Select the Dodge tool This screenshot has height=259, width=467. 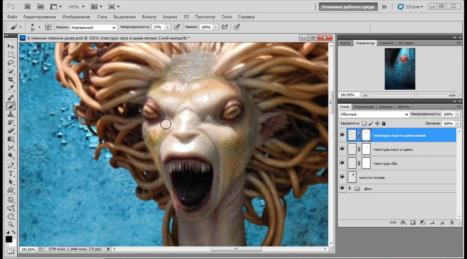11,156
